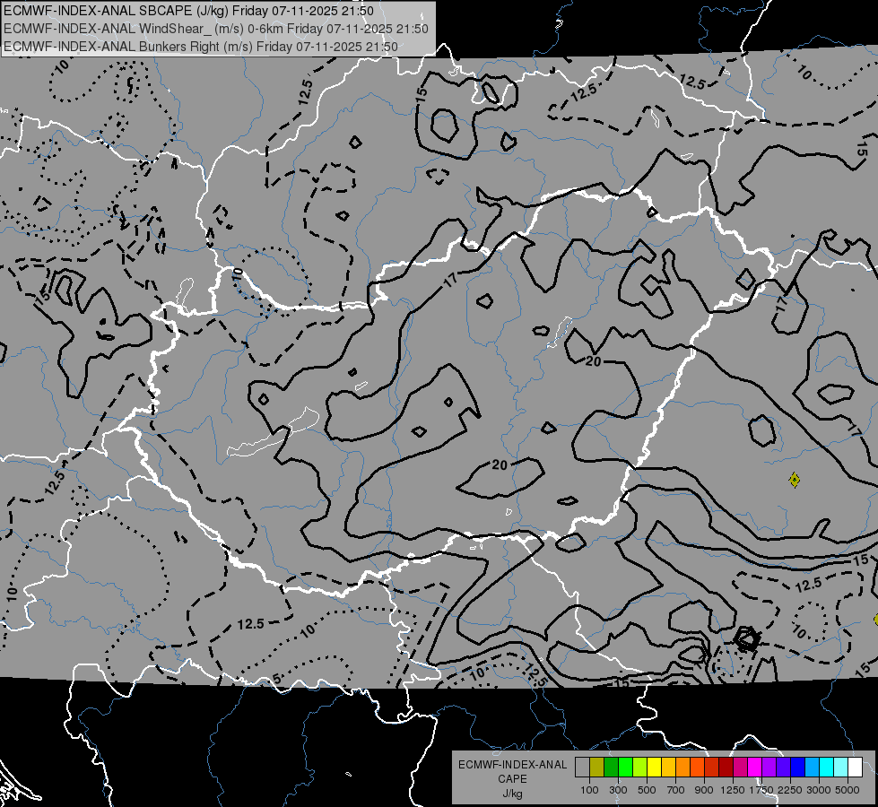Click the gray swatch in CAPE legend
878x807 pixels.
coord(582,768)
